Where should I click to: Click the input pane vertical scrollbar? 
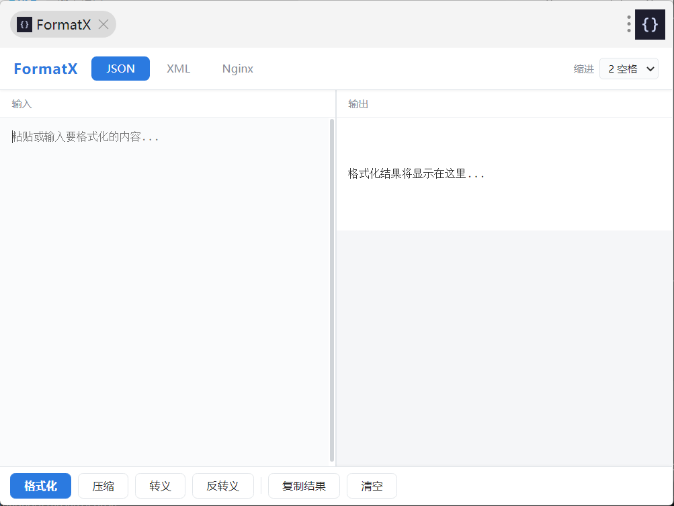coord(332,290)
